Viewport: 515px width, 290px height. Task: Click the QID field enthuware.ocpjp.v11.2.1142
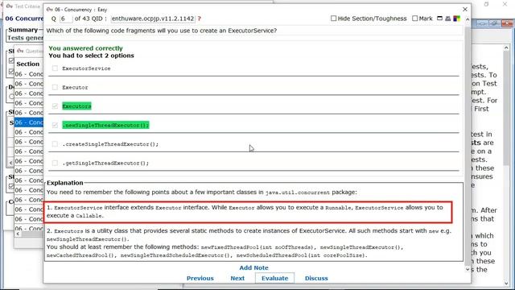coord(153,19)
